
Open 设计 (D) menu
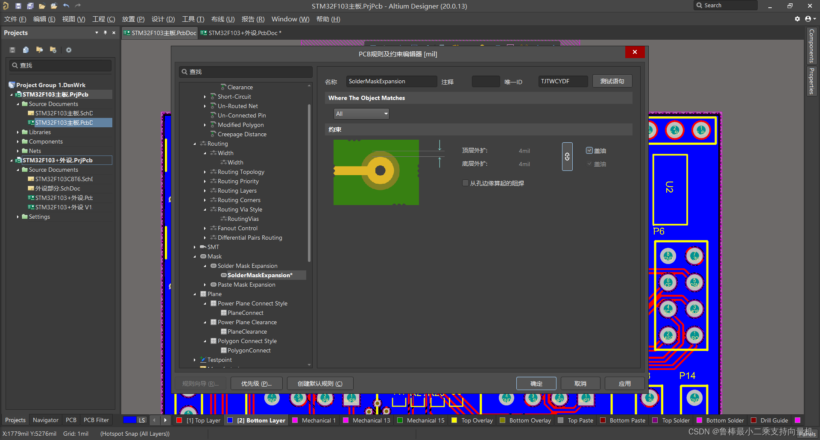pyautogui.click(x=163, y=19)
